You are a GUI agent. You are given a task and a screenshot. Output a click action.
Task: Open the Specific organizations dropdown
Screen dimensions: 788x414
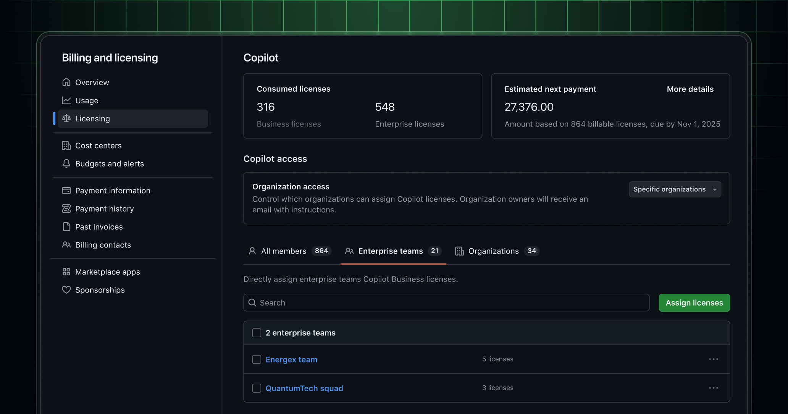[x=675, y=189]
